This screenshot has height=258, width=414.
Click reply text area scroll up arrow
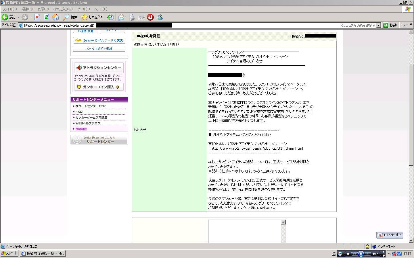tap(283, 222)
